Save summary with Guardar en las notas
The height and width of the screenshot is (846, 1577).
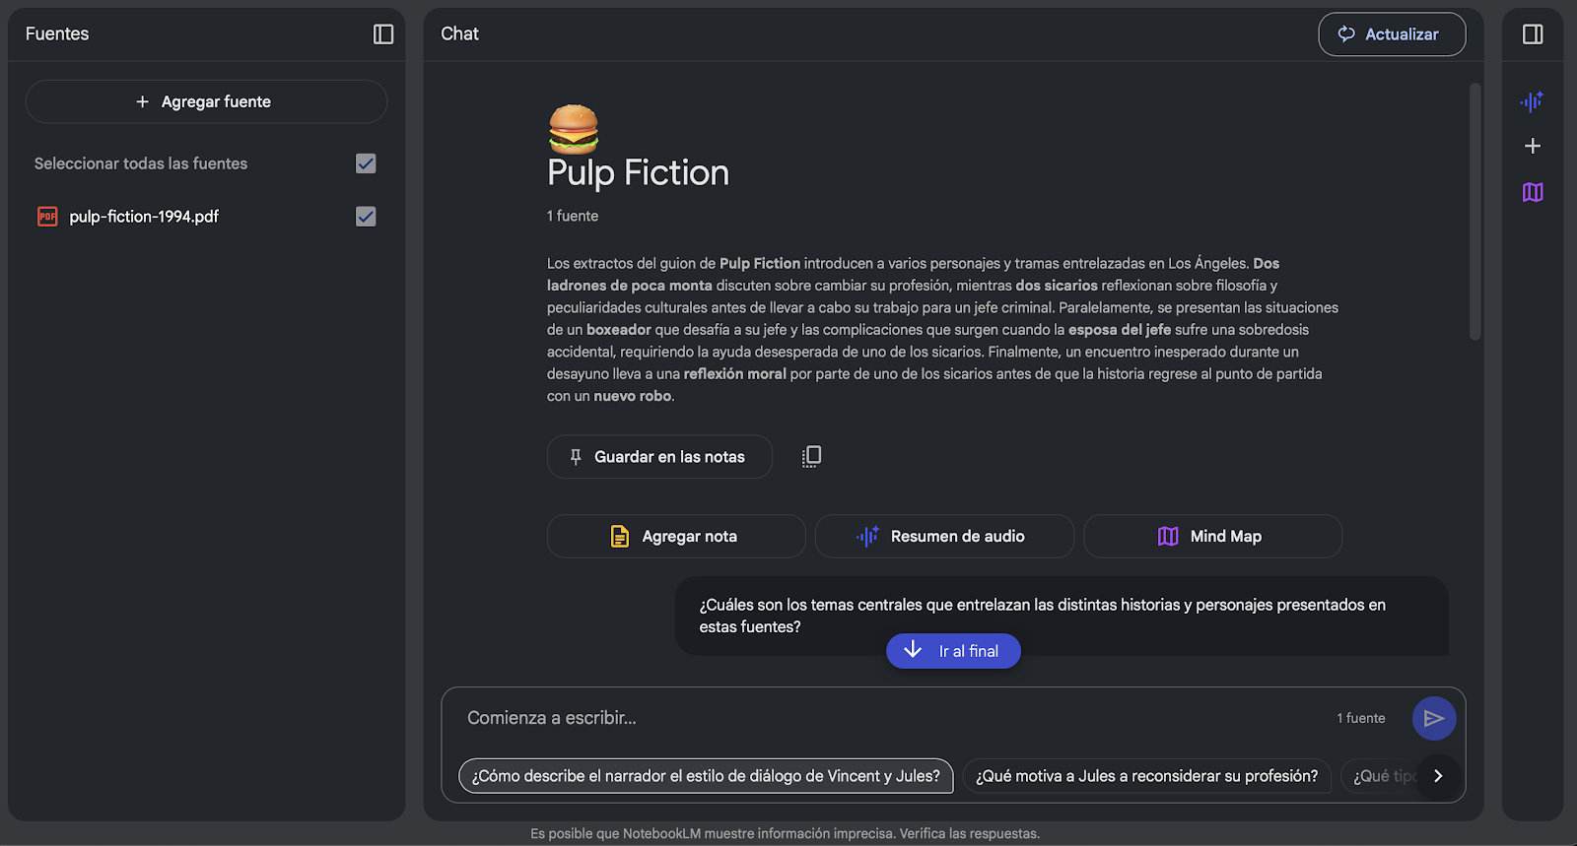pyautogui.click(x=659, y=457)
